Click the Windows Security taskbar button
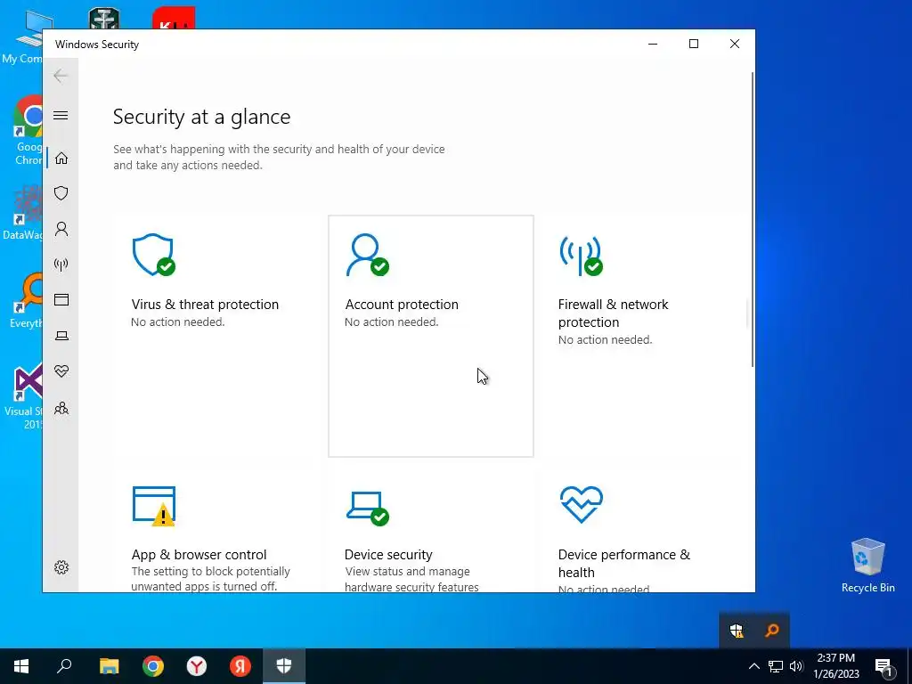Image resolution: width=912 pixels, height=684 pixels. 284,666
